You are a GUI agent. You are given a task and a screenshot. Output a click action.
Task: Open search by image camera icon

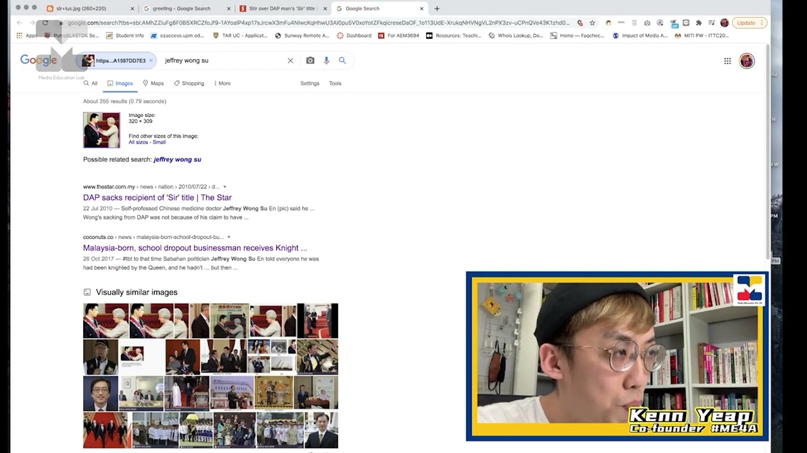click(x=310, y=61)
